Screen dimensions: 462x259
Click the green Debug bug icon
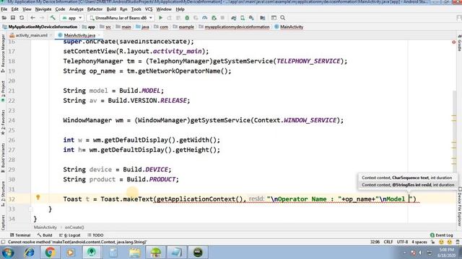coord(187,18)
